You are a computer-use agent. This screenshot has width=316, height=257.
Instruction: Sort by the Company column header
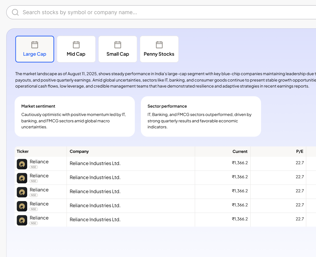tap(79, 151)
